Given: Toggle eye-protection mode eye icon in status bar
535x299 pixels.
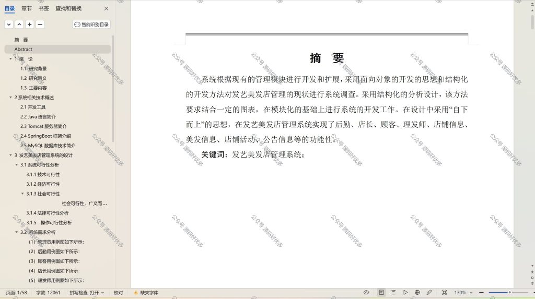Looking at the screenshot, I should [x=366, y=293].
